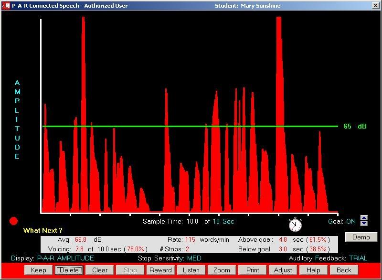Click the application icon in title bar
This screenshot has height=280, width=382.
pos(6,6)
